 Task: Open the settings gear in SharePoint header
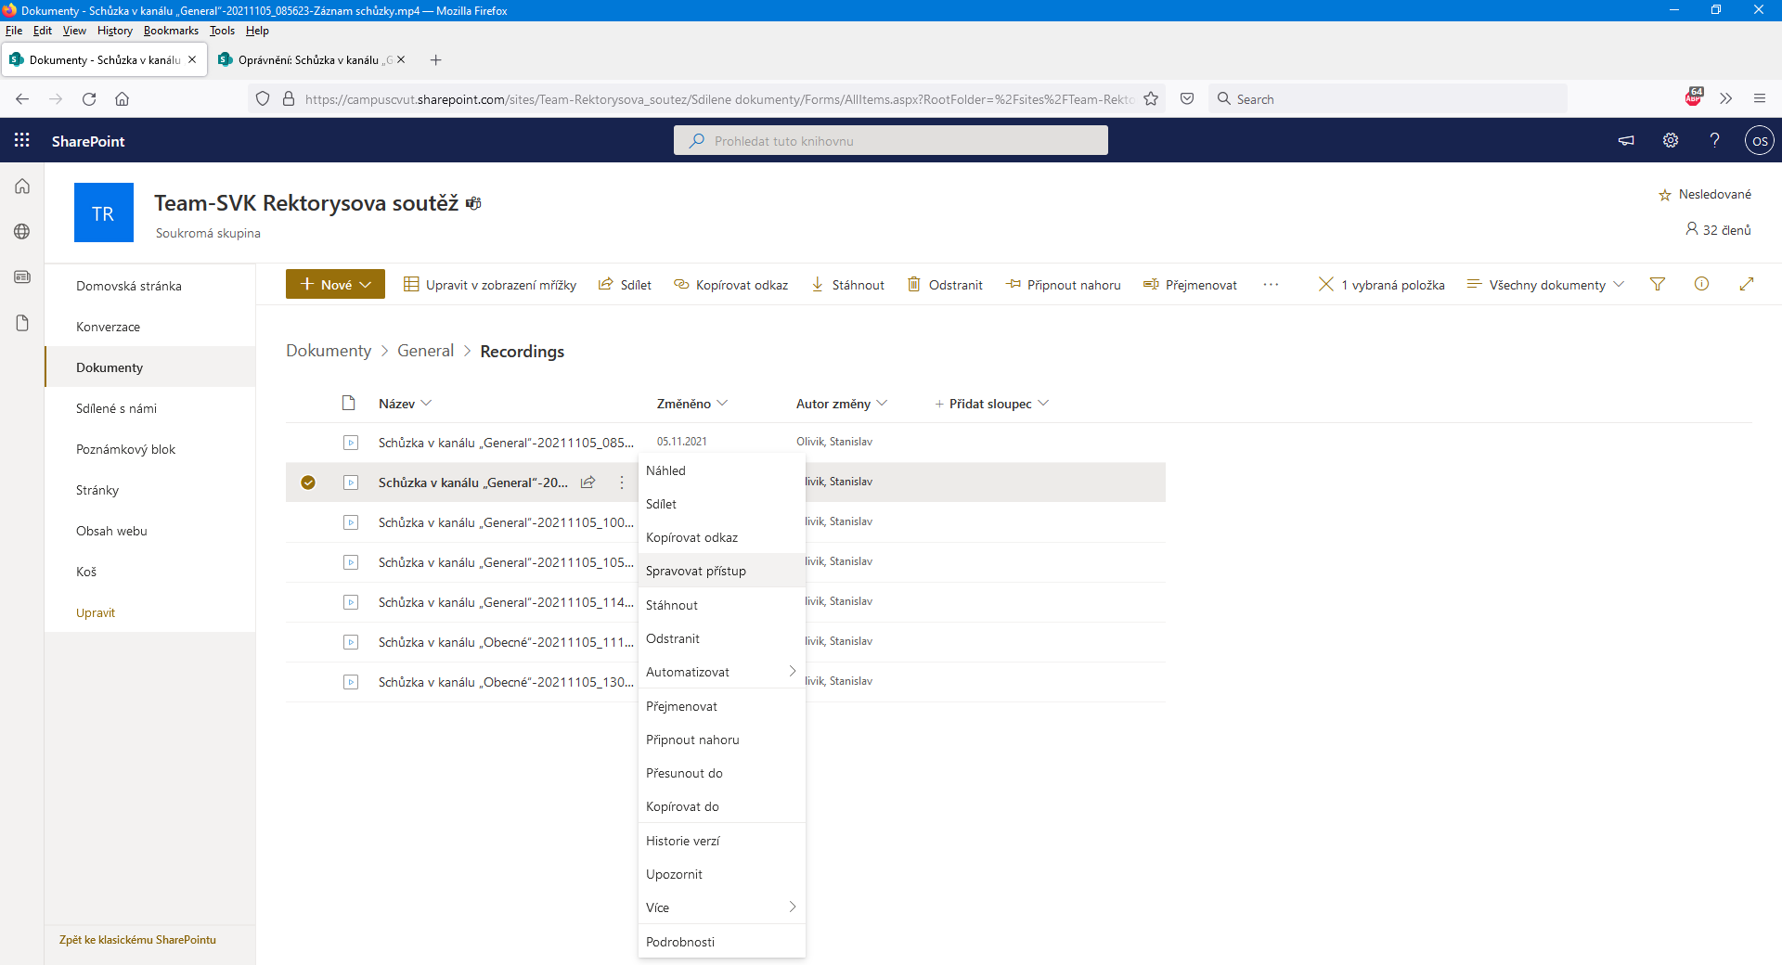pyautogui.click(x=1671, y=140)
